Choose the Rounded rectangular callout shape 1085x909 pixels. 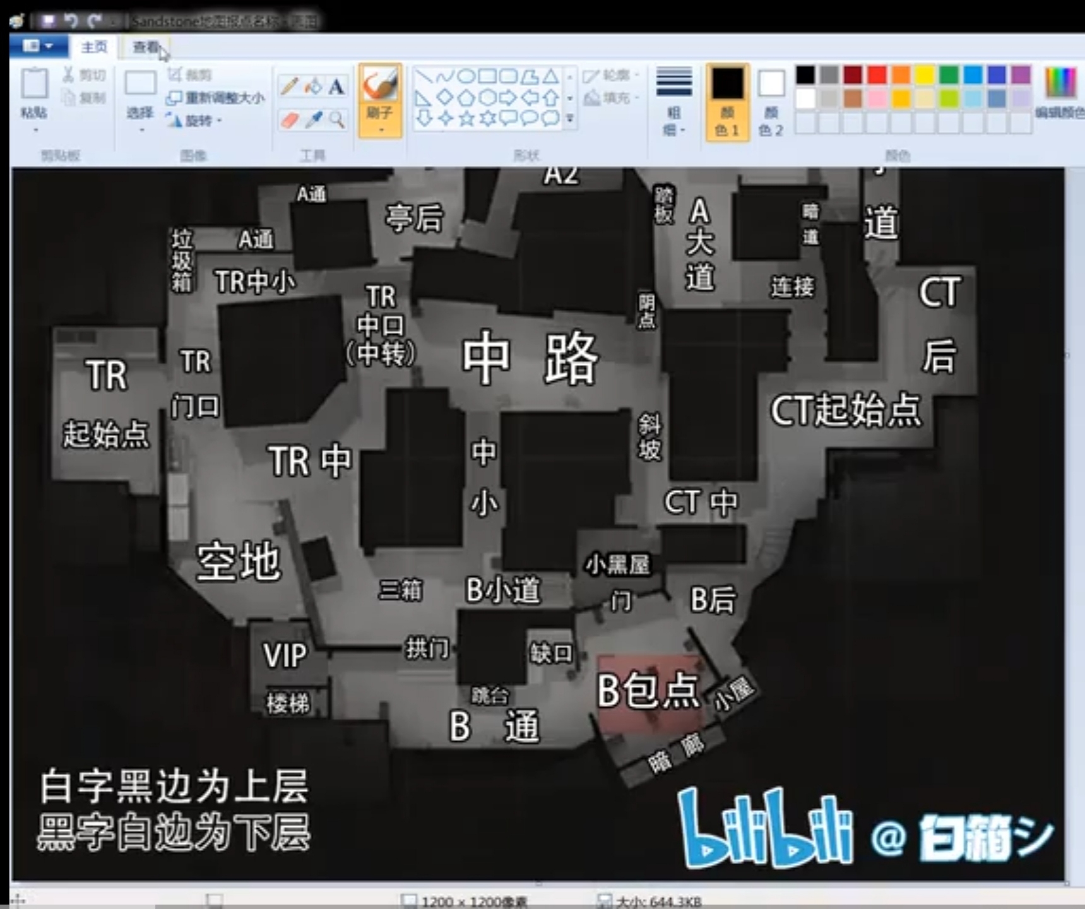point(508,118)
